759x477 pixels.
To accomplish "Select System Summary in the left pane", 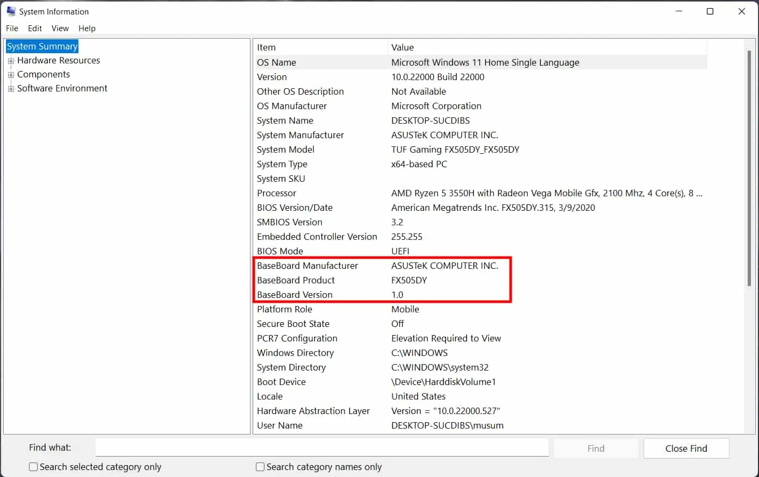I will (42, 46).
